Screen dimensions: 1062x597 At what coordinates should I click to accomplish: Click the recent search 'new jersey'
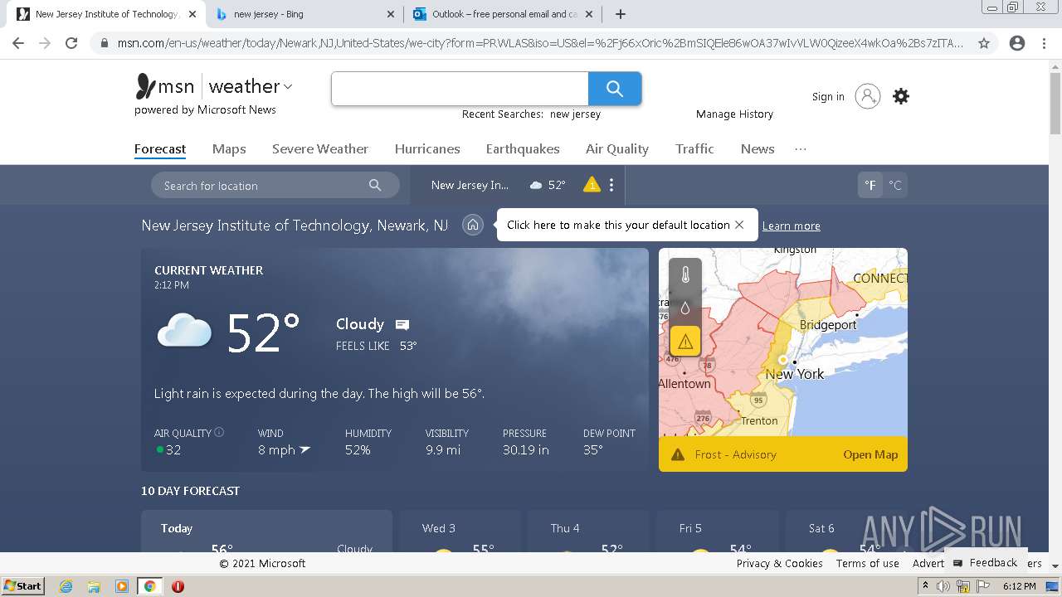point(575,114)
